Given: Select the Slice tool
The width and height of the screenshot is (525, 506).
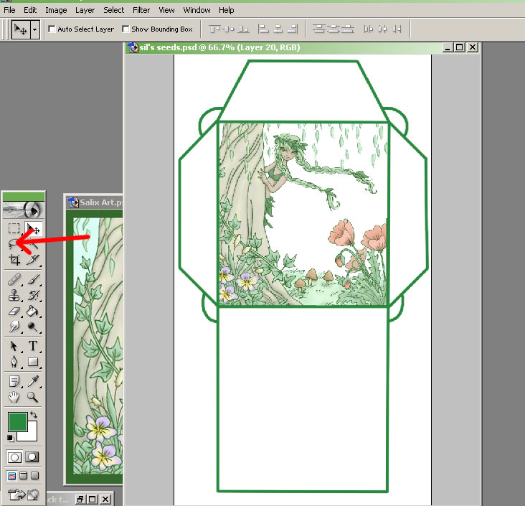Looking at the screenshot, I should [33, 260].
